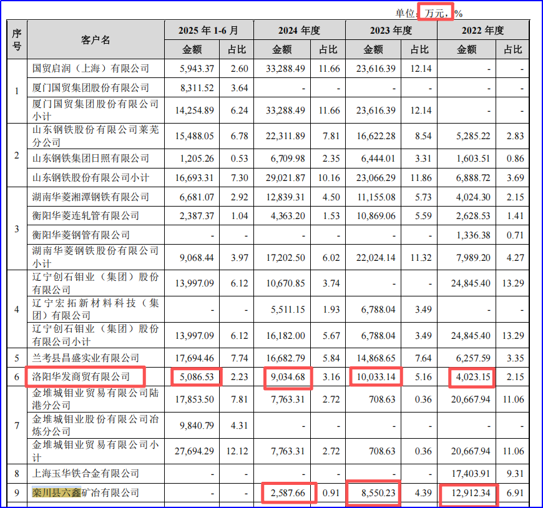The height and width of the screenshot is (508, 543).
Task: Select the amount 4,023.15
Action: point(473,377)
